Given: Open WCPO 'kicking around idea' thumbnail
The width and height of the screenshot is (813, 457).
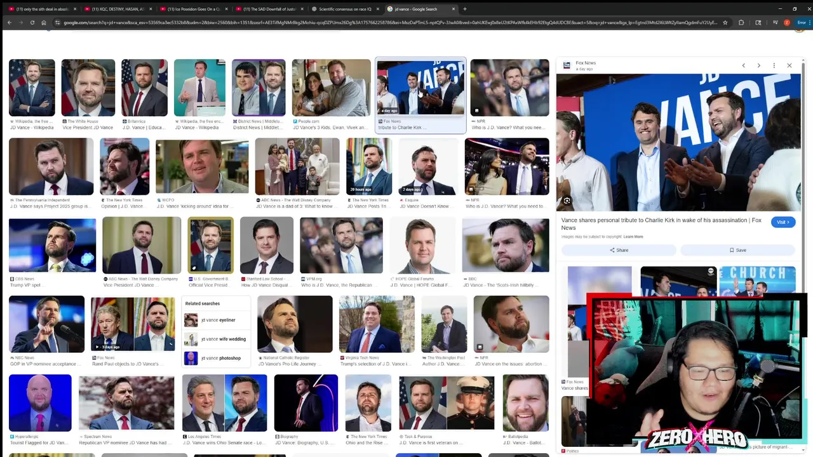Looking at the screenshot, I should (x=202, y=166).
